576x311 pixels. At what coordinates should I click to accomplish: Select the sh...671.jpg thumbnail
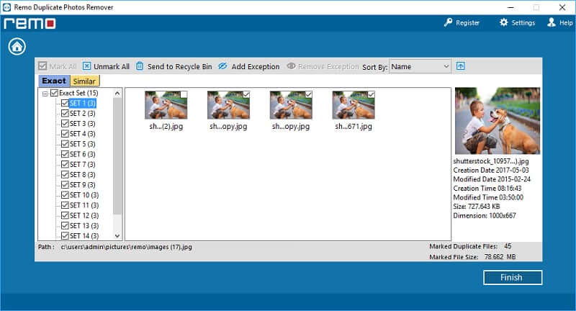354,106
